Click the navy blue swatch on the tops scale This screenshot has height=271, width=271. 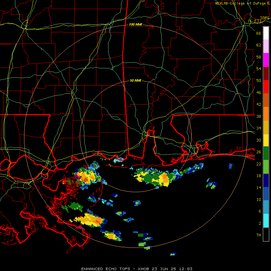tap(266, 180)
